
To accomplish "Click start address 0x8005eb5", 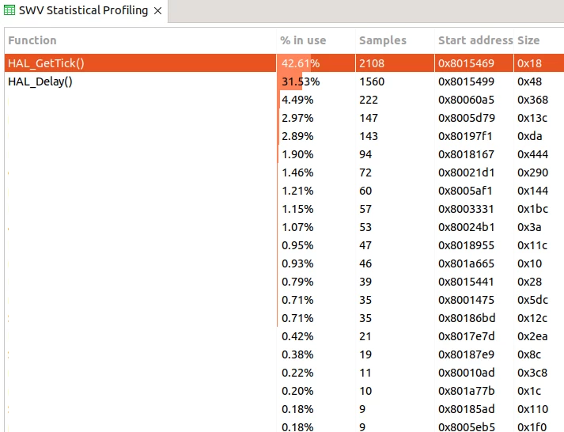I will click(467, 427).
